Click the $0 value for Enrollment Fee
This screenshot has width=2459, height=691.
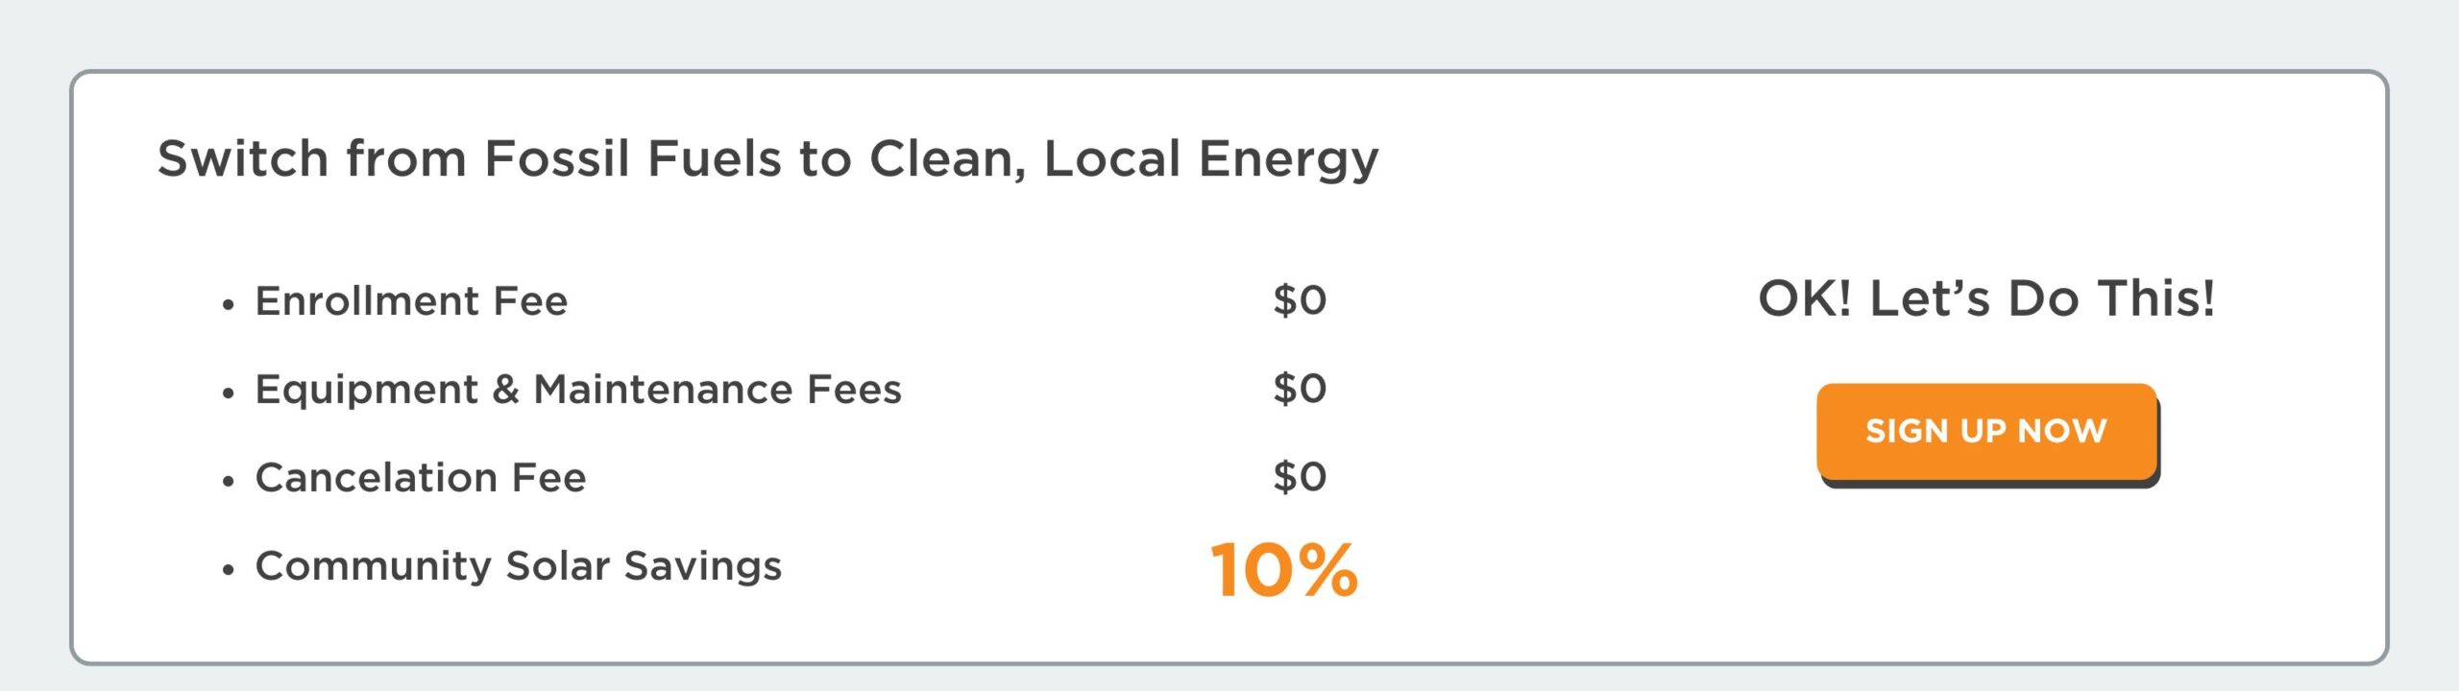[x=1299, y=300]
